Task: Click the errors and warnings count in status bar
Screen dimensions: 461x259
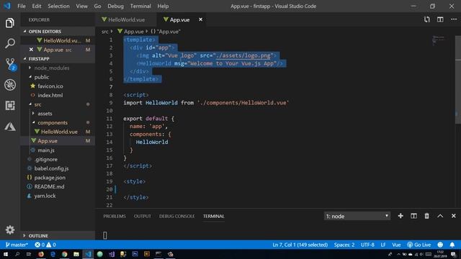Action: pos(45,245)
